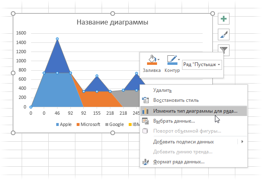Image resolution: width=262 pixels, height=180 pixels.
Task: Click the 46 horizontal axis label
Action: tap(57, 113)
